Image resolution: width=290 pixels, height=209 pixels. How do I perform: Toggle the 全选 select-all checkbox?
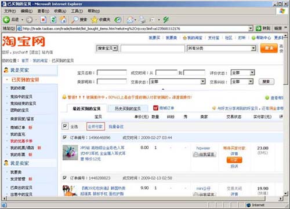pyautogui.click(x=65, y=126)
